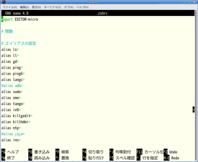Click the line-overflow '>' marker at the right edge
Image resolution: width=198 pixels, height=162 pixels.
pyautogui.click(x=193, y=110)
